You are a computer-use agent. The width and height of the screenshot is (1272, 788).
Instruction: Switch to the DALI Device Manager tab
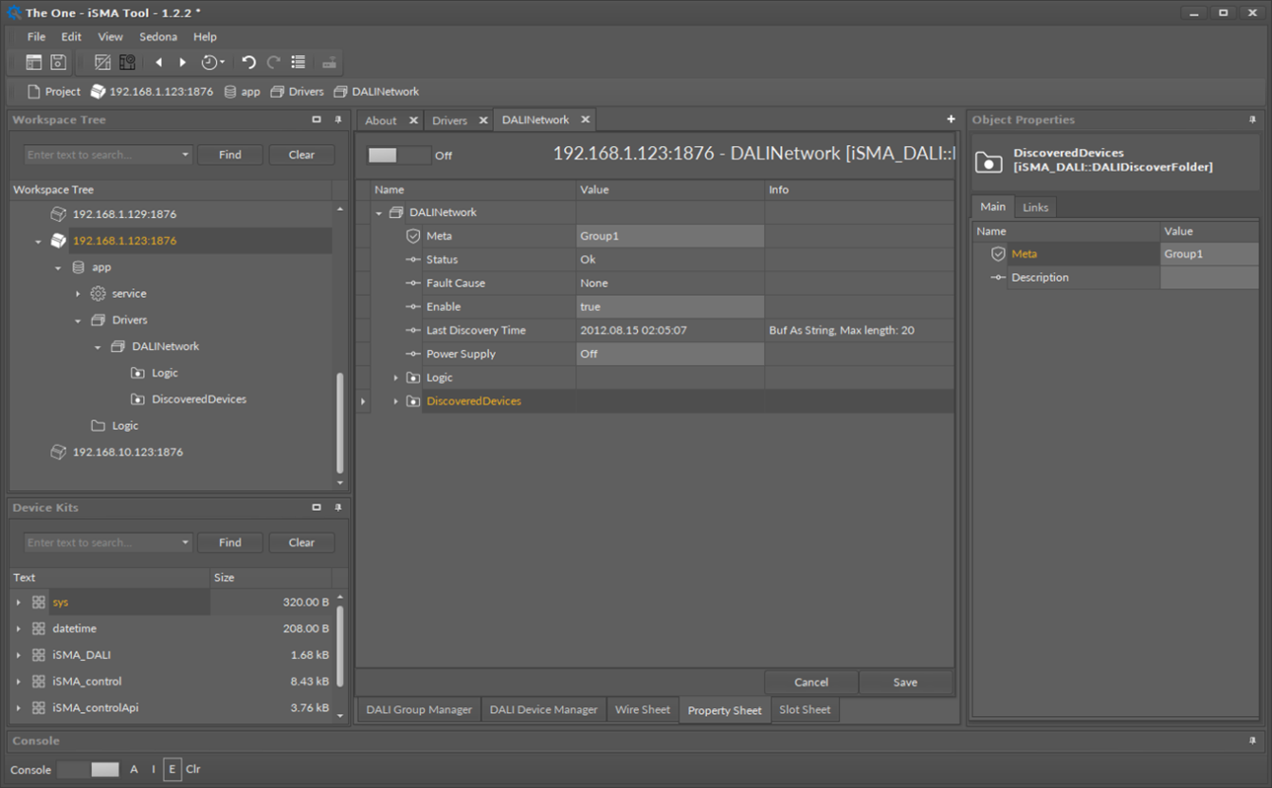click(x=543, y=709)
